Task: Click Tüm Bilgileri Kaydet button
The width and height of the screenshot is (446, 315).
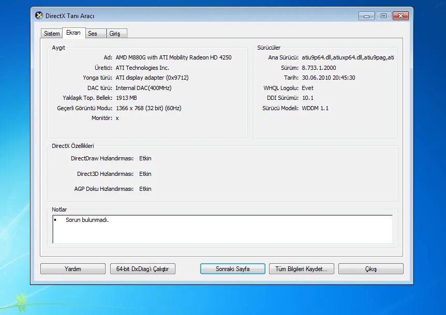Action: (x=302, y=268)
